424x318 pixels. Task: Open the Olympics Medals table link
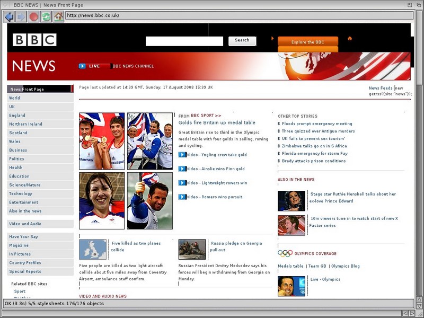tap(290, 266)
